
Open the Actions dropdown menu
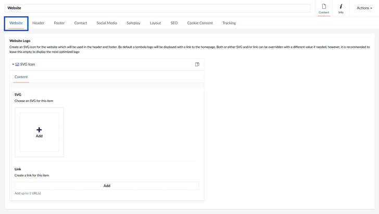[364, 8]
